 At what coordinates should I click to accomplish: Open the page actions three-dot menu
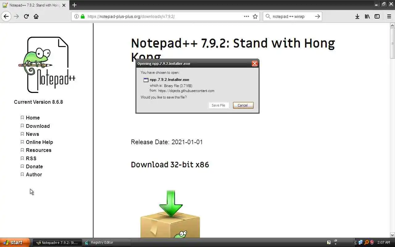(x=246, y=16)
